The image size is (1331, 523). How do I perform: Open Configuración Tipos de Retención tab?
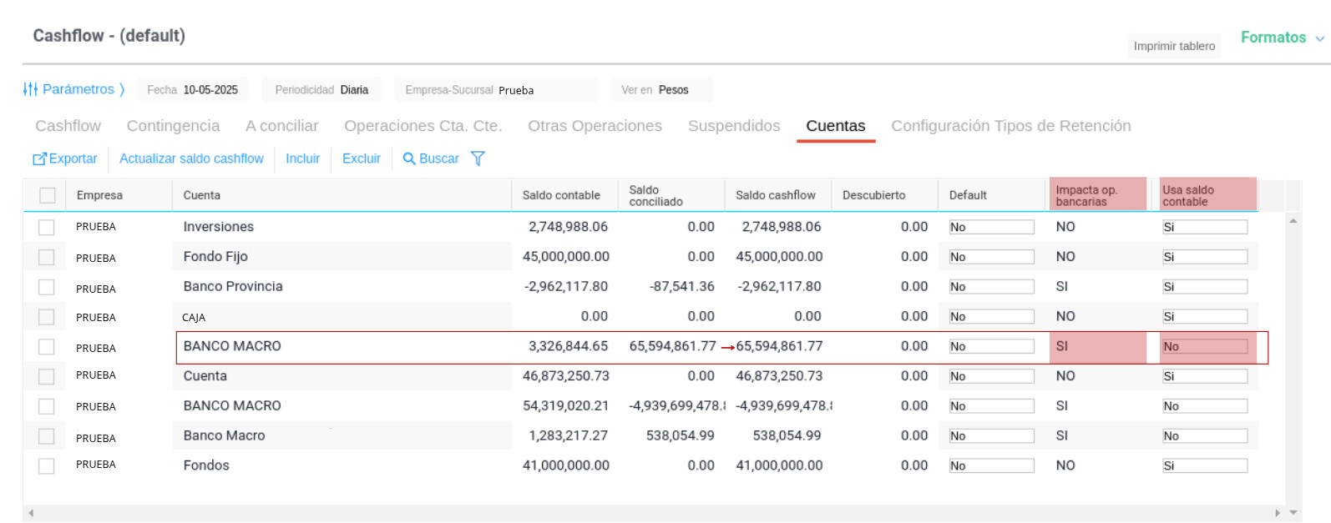coord(1011,126)
